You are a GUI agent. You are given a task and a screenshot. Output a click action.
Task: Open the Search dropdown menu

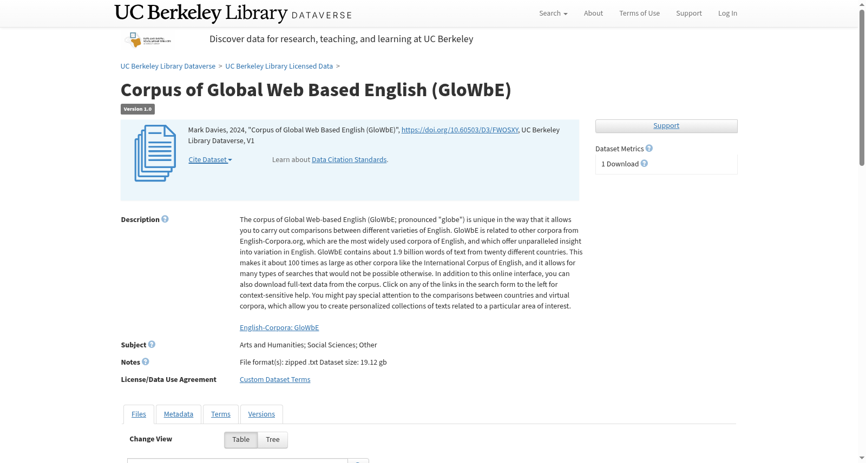click(x=553, y=14)
